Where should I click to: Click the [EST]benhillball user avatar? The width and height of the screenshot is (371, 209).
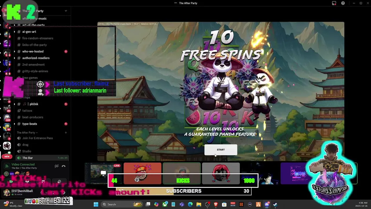pos(6,192)
